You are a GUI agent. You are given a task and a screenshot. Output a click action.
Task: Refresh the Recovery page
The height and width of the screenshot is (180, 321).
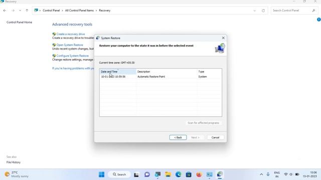[263, 10]
